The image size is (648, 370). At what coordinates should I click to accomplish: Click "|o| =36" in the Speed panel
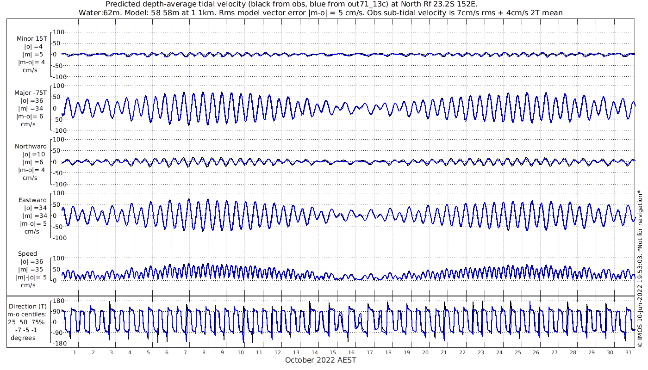[33, 261]
